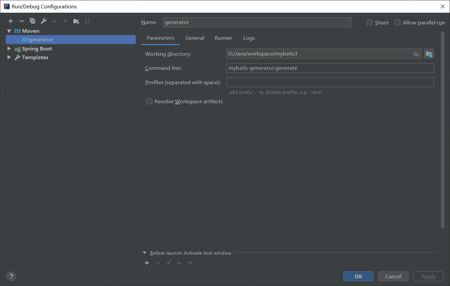Browse for the working directory folder icon

coord(416,54)
